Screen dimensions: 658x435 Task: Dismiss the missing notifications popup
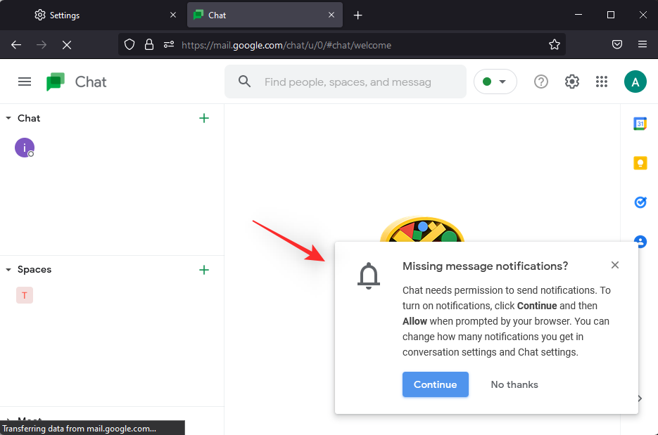tap(615, 265)
